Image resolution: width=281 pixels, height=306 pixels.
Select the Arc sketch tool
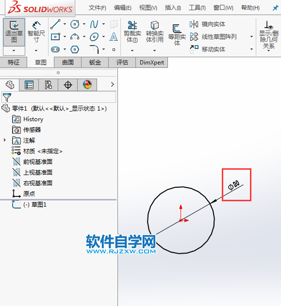pos(75,37)
